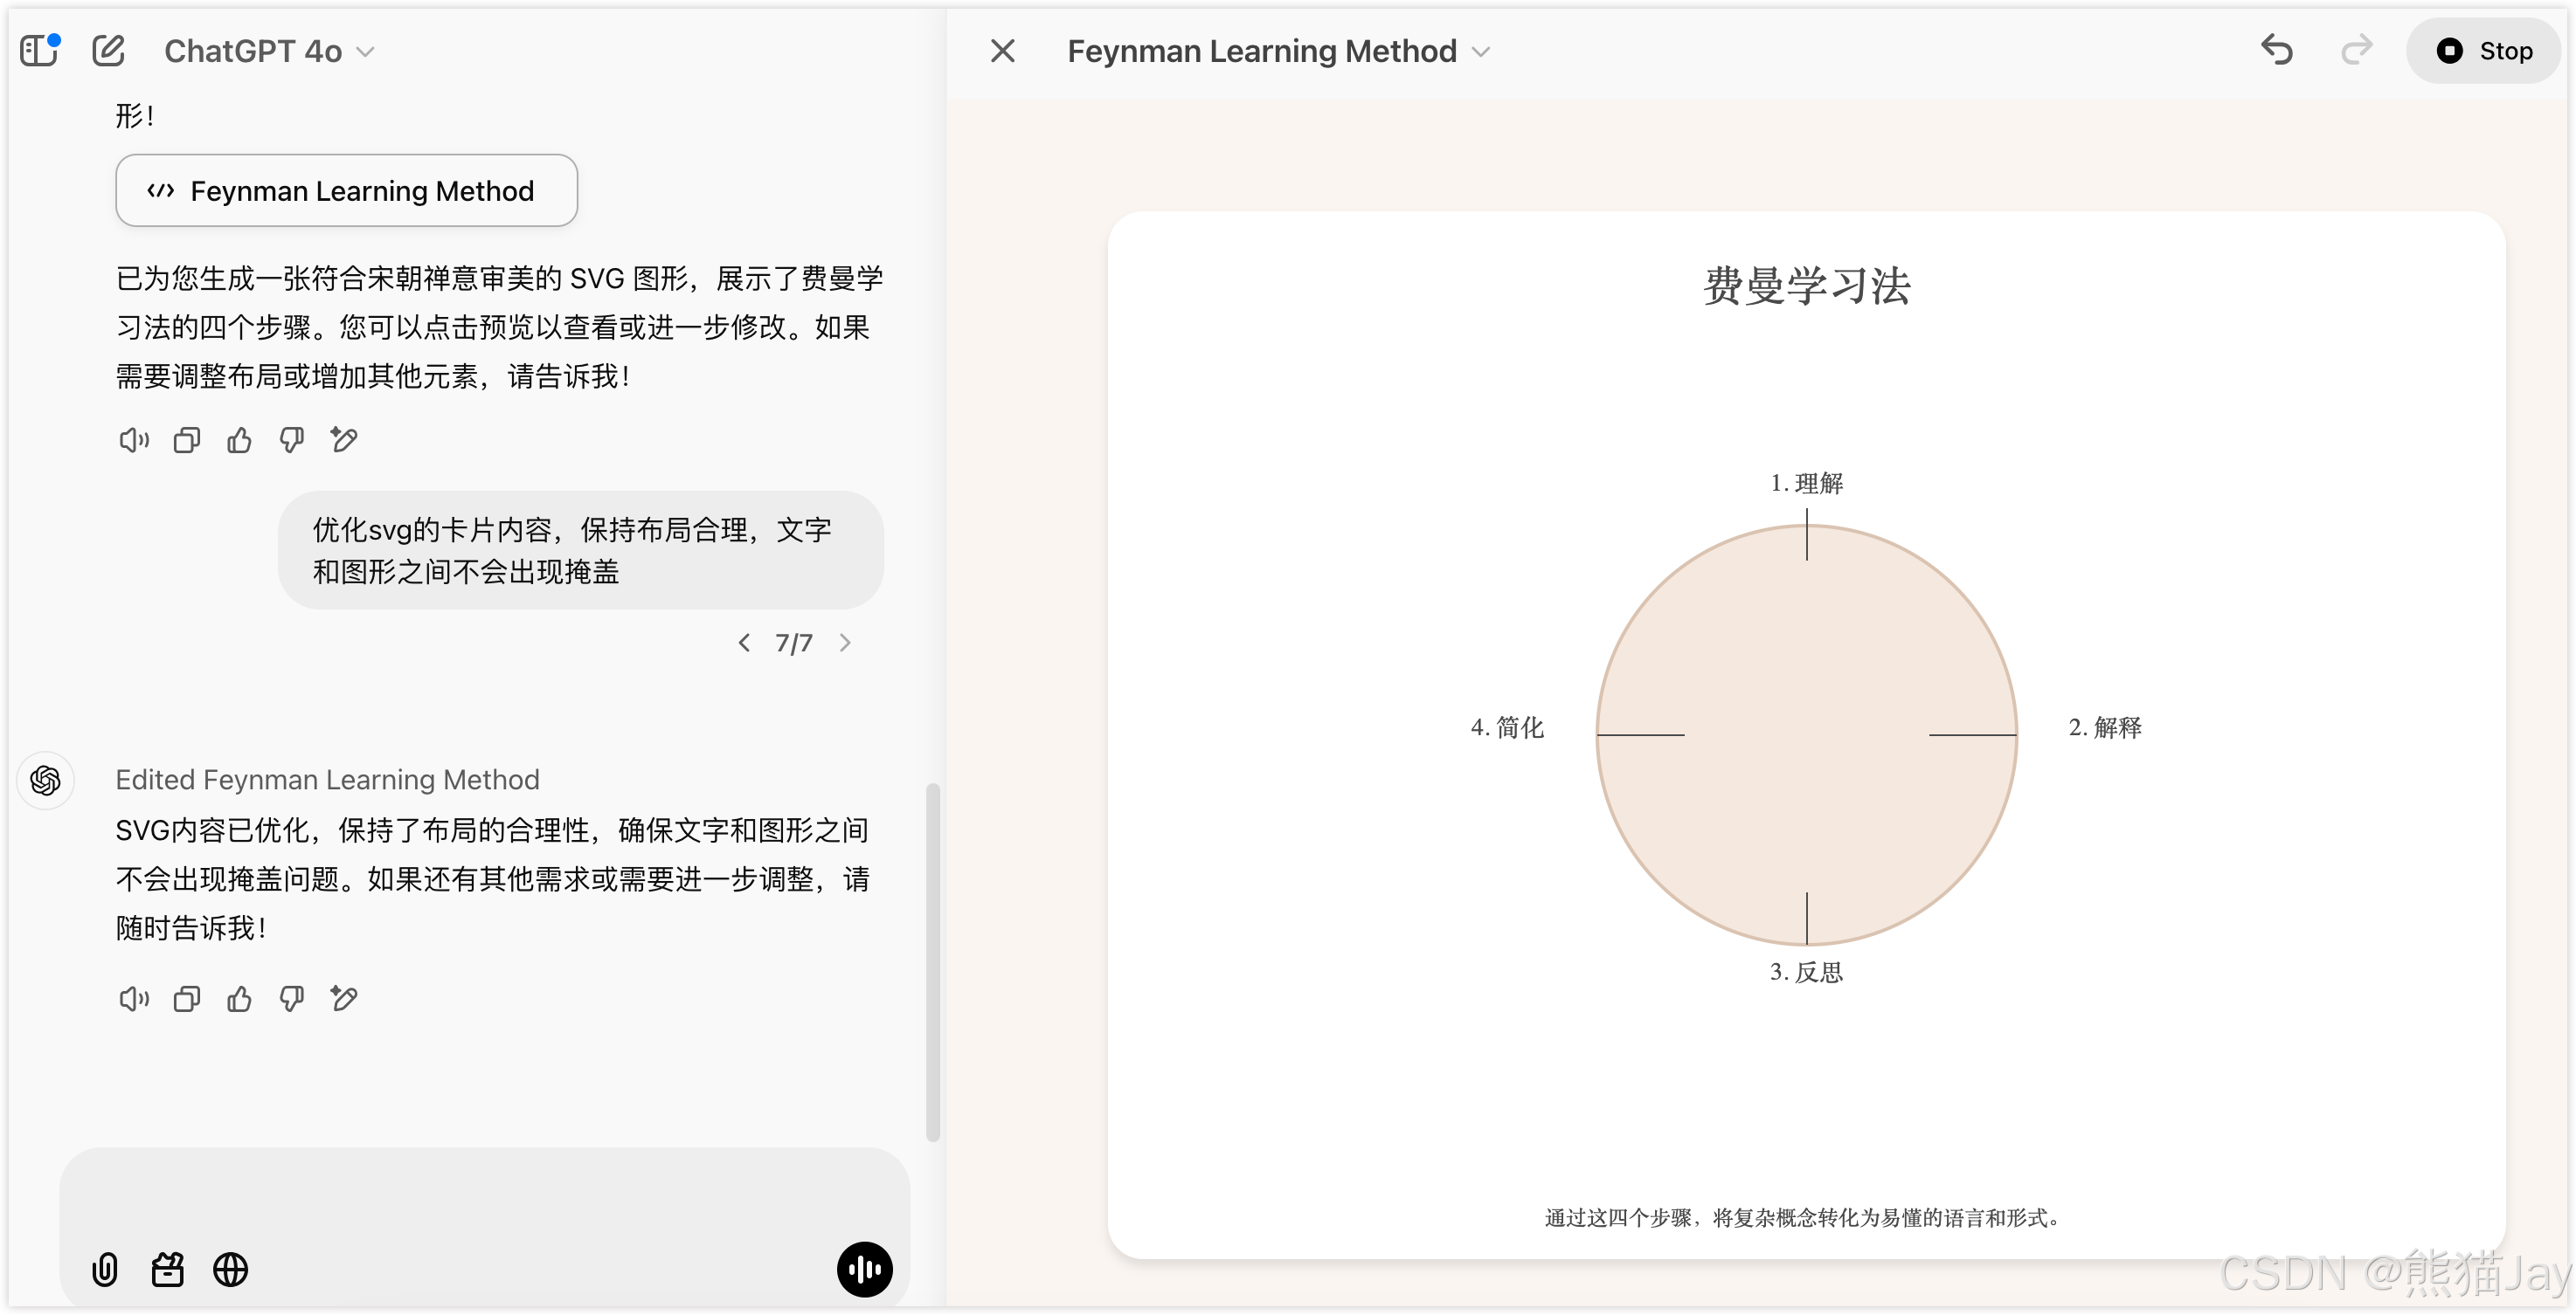
Task: Thumbs down the first assistant reply
Action: [291, 440]
